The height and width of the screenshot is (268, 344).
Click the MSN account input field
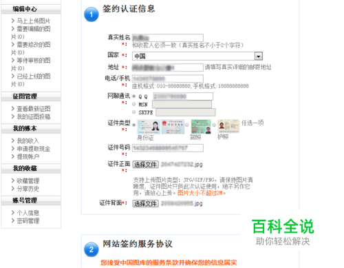[182, 104]
